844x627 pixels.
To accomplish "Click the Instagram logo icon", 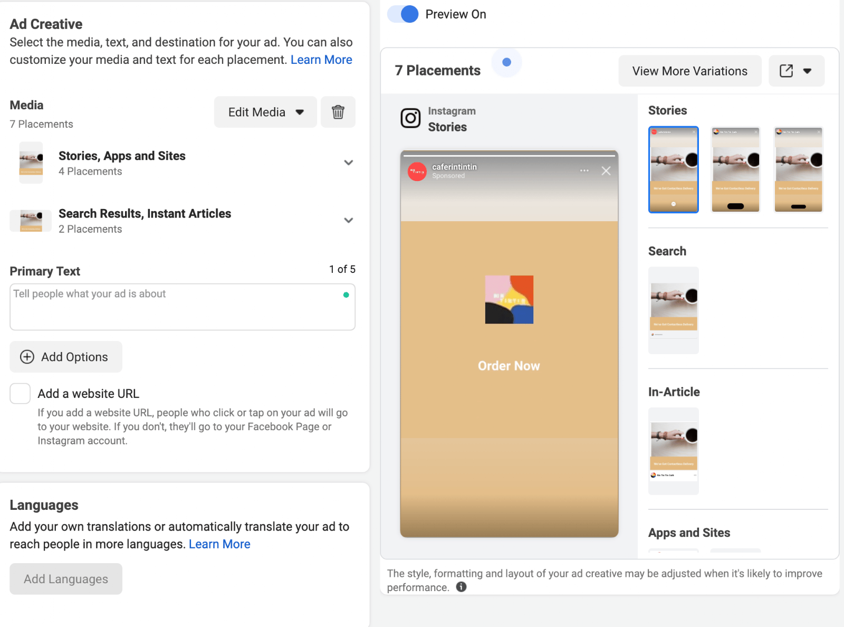I will tap(410, 118).
